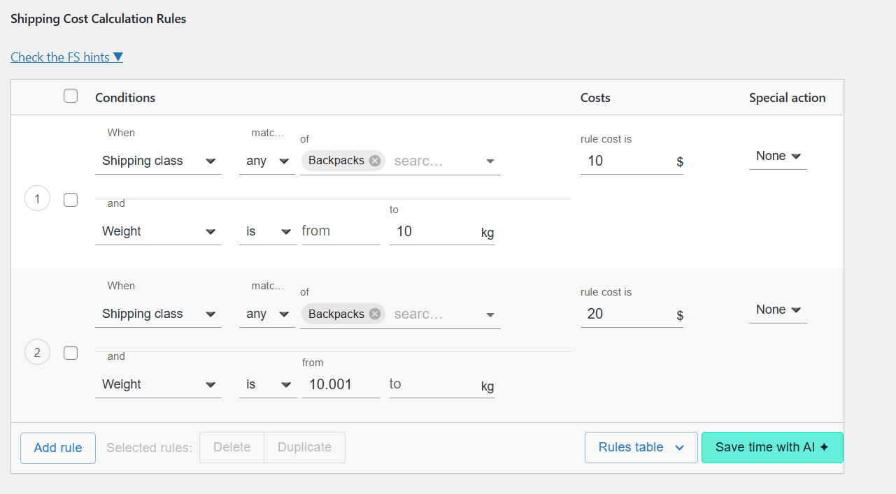
Task: Click the rule number 1 circle handle
Action: pyautogui.click(x=37, y=199)
